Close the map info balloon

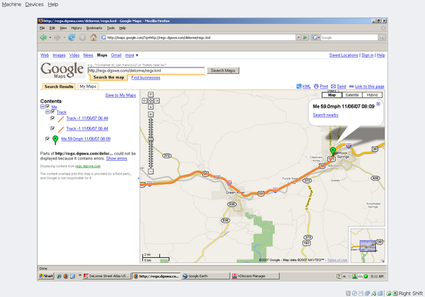(x=378, y=104)
